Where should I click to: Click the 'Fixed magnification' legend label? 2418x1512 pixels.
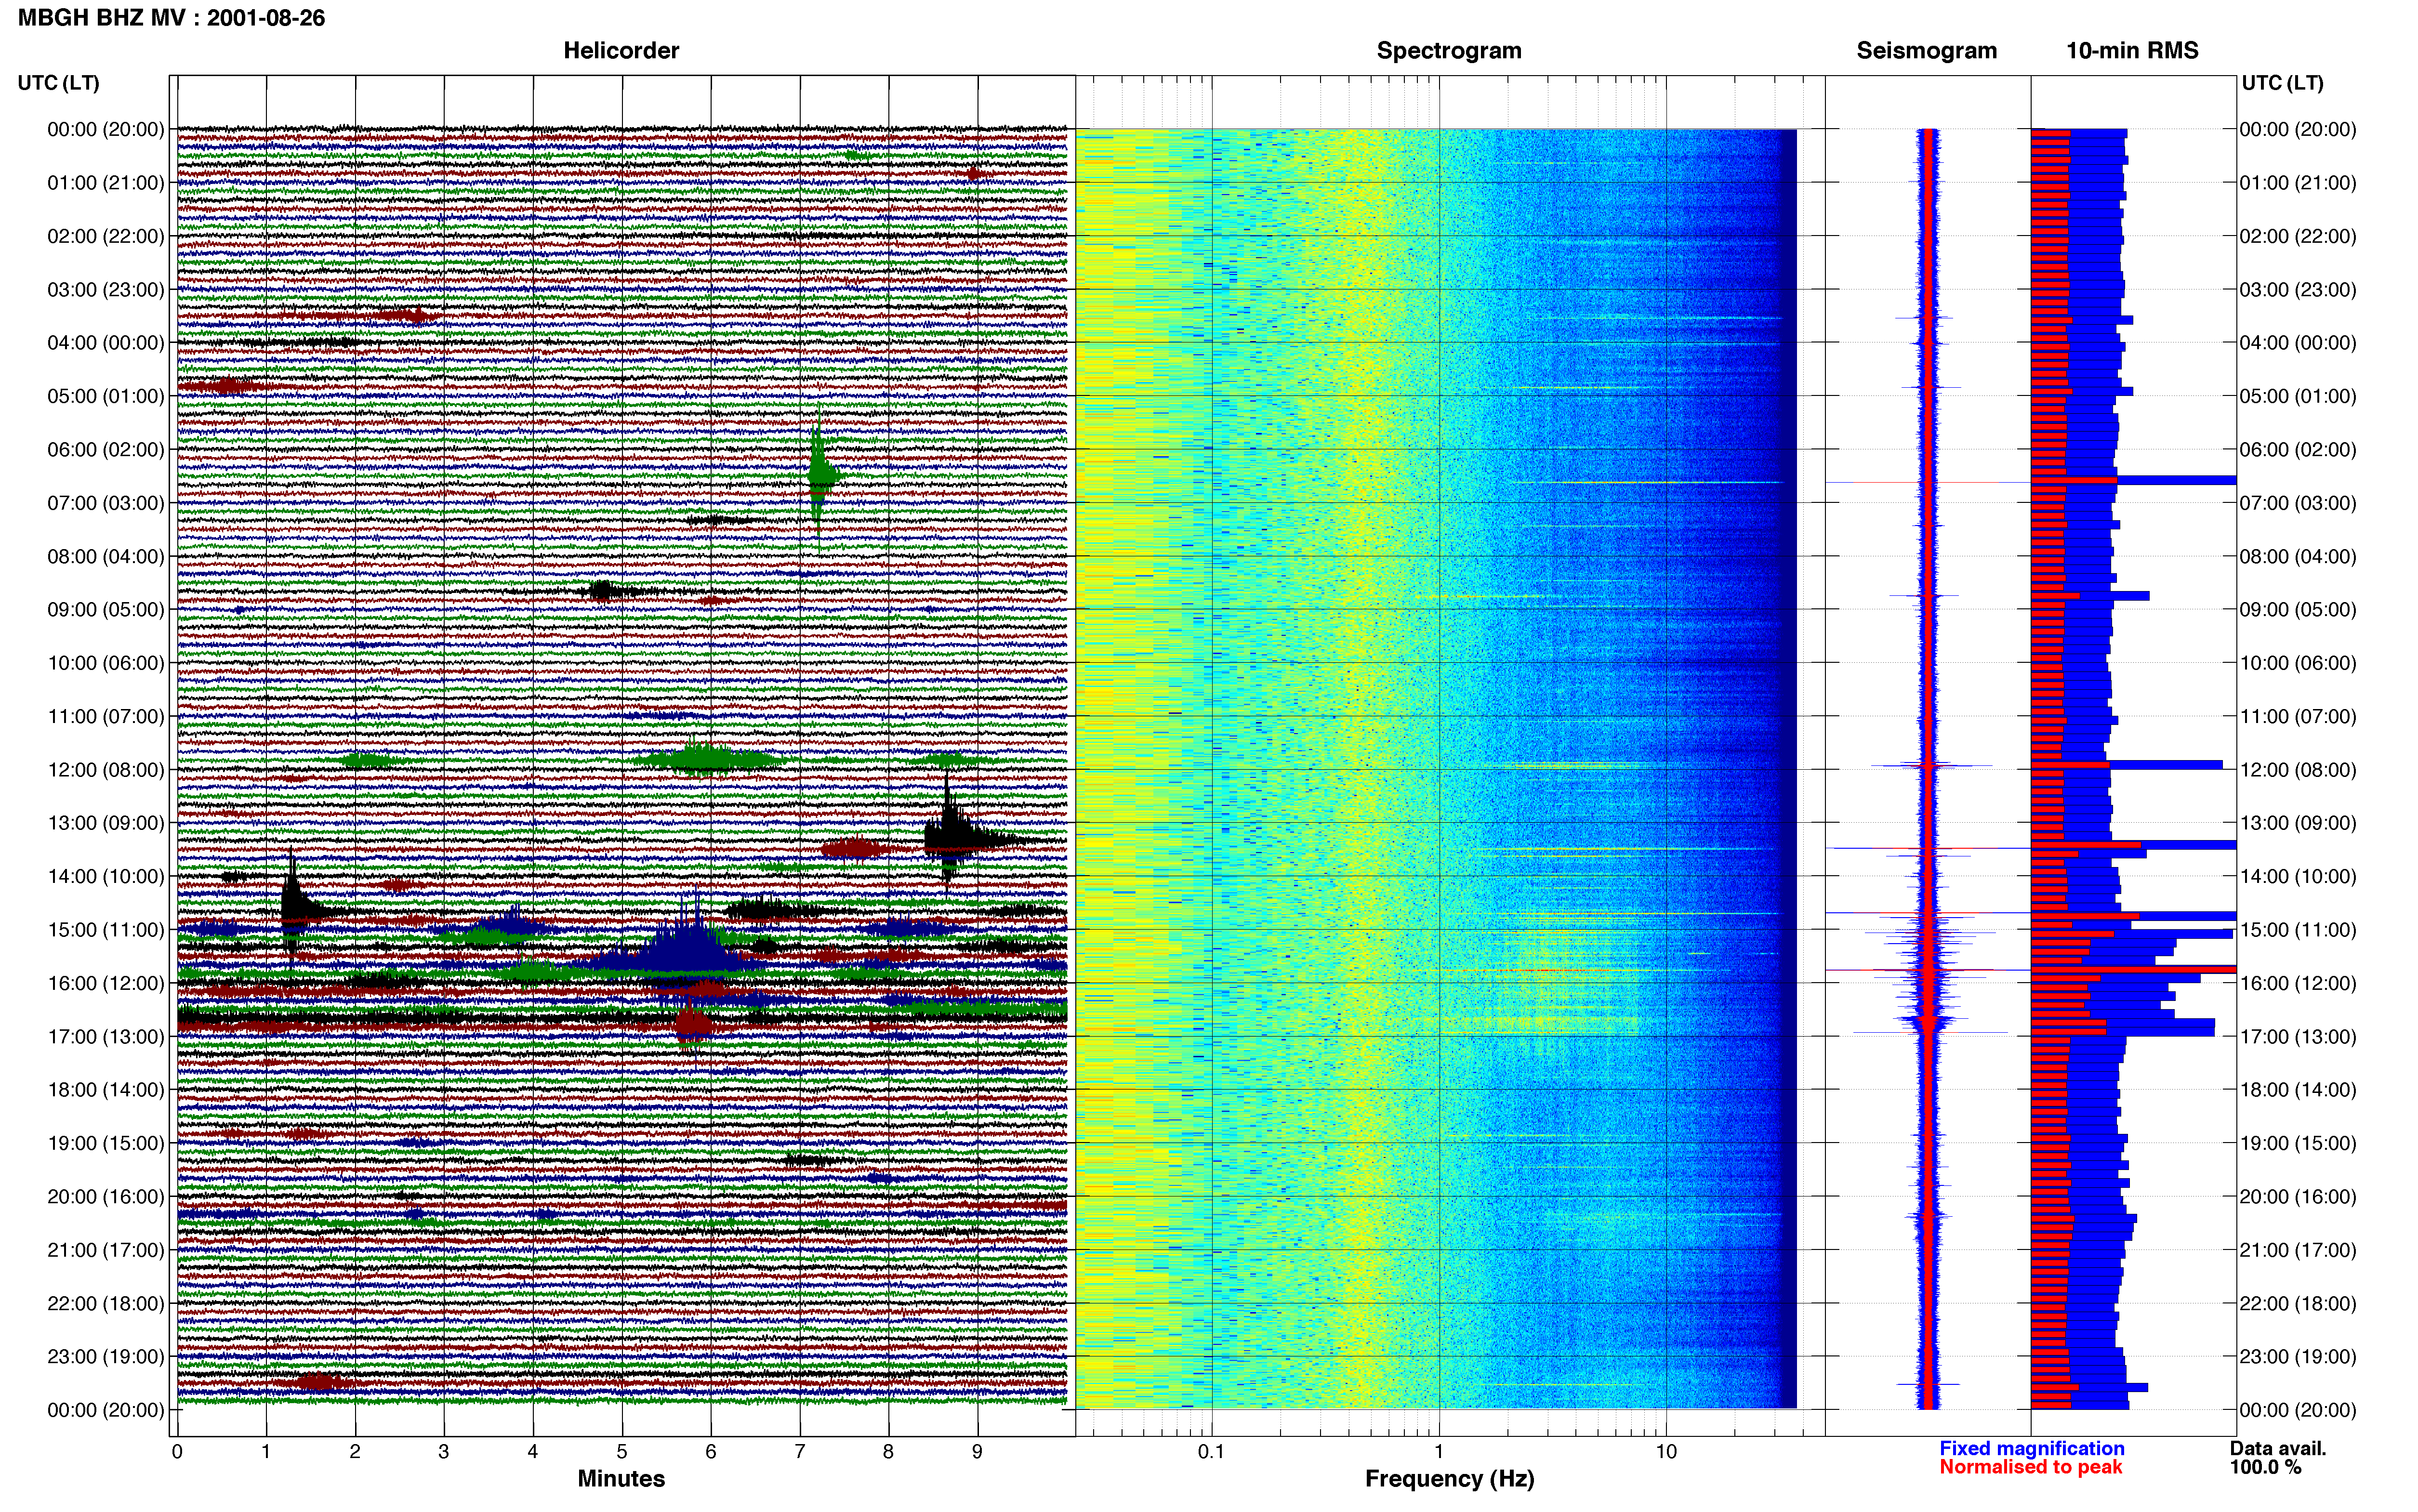(2031, 1448)
